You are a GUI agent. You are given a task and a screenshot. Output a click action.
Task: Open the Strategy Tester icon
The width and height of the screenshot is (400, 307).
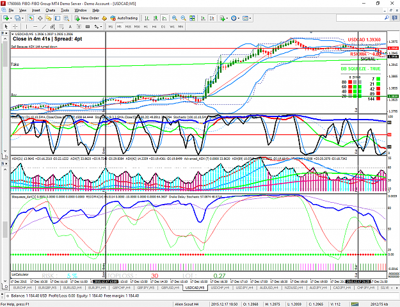(67, 18)
